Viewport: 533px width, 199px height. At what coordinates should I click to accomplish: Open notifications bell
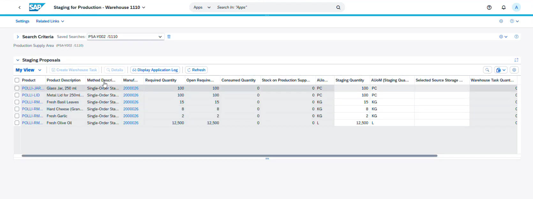pos(504,7)
